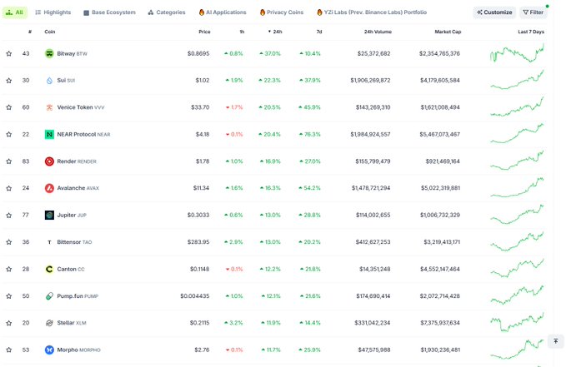Add Render to watchlist via star
Image resolution: width=566 pixels, height=367 pixels.
tap(9, 161)
